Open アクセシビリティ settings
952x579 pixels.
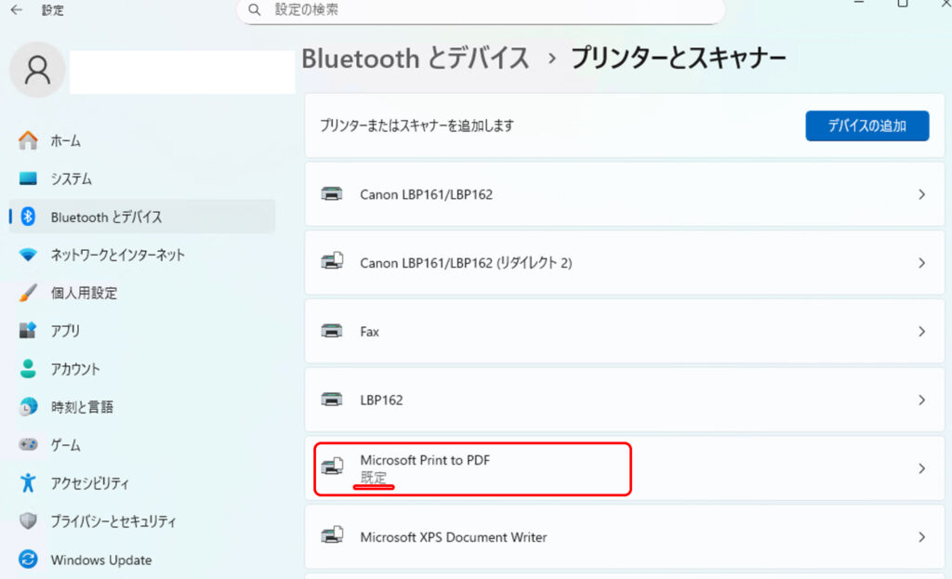[89, 483]
